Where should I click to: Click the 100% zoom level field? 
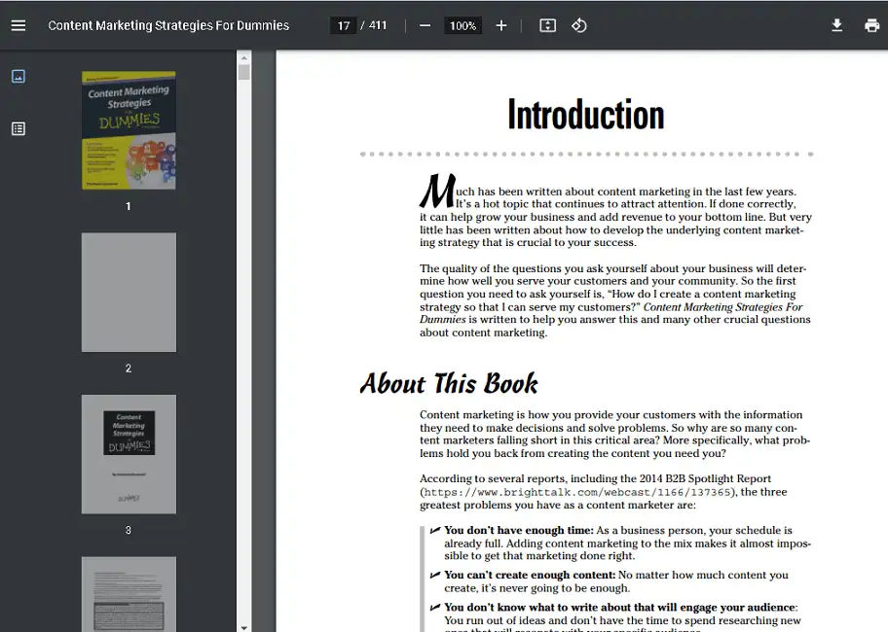click(x=462, y=25)
